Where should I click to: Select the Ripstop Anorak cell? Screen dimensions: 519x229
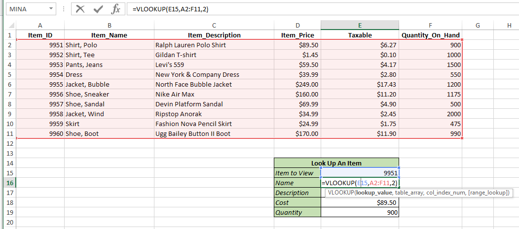[214, 114]
